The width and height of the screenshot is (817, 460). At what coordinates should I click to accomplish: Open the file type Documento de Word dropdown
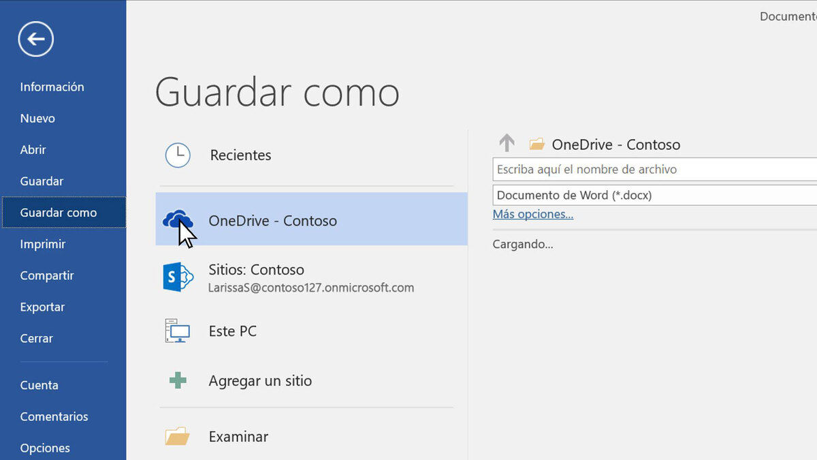tap(654, 196)
